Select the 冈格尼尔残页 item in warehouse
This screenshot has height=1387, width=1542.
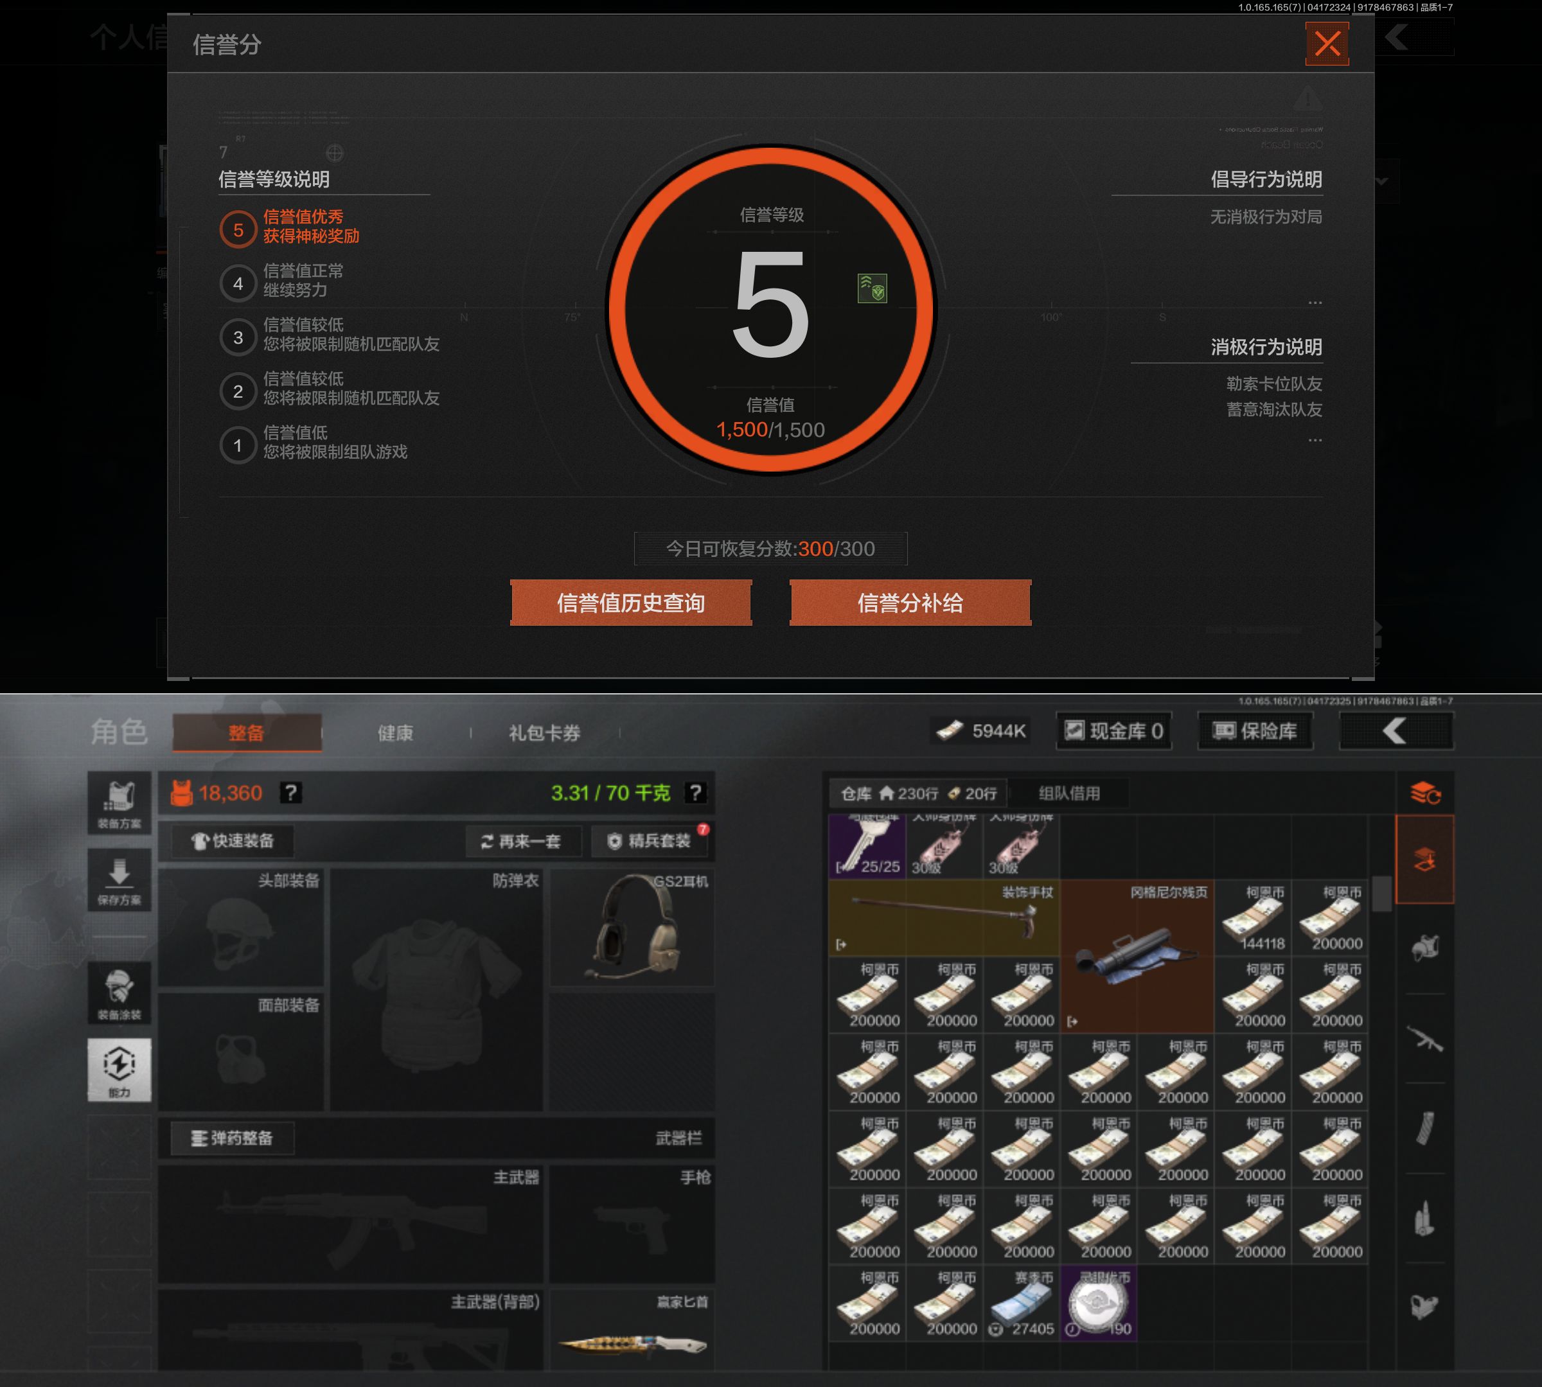[1136, 956]
